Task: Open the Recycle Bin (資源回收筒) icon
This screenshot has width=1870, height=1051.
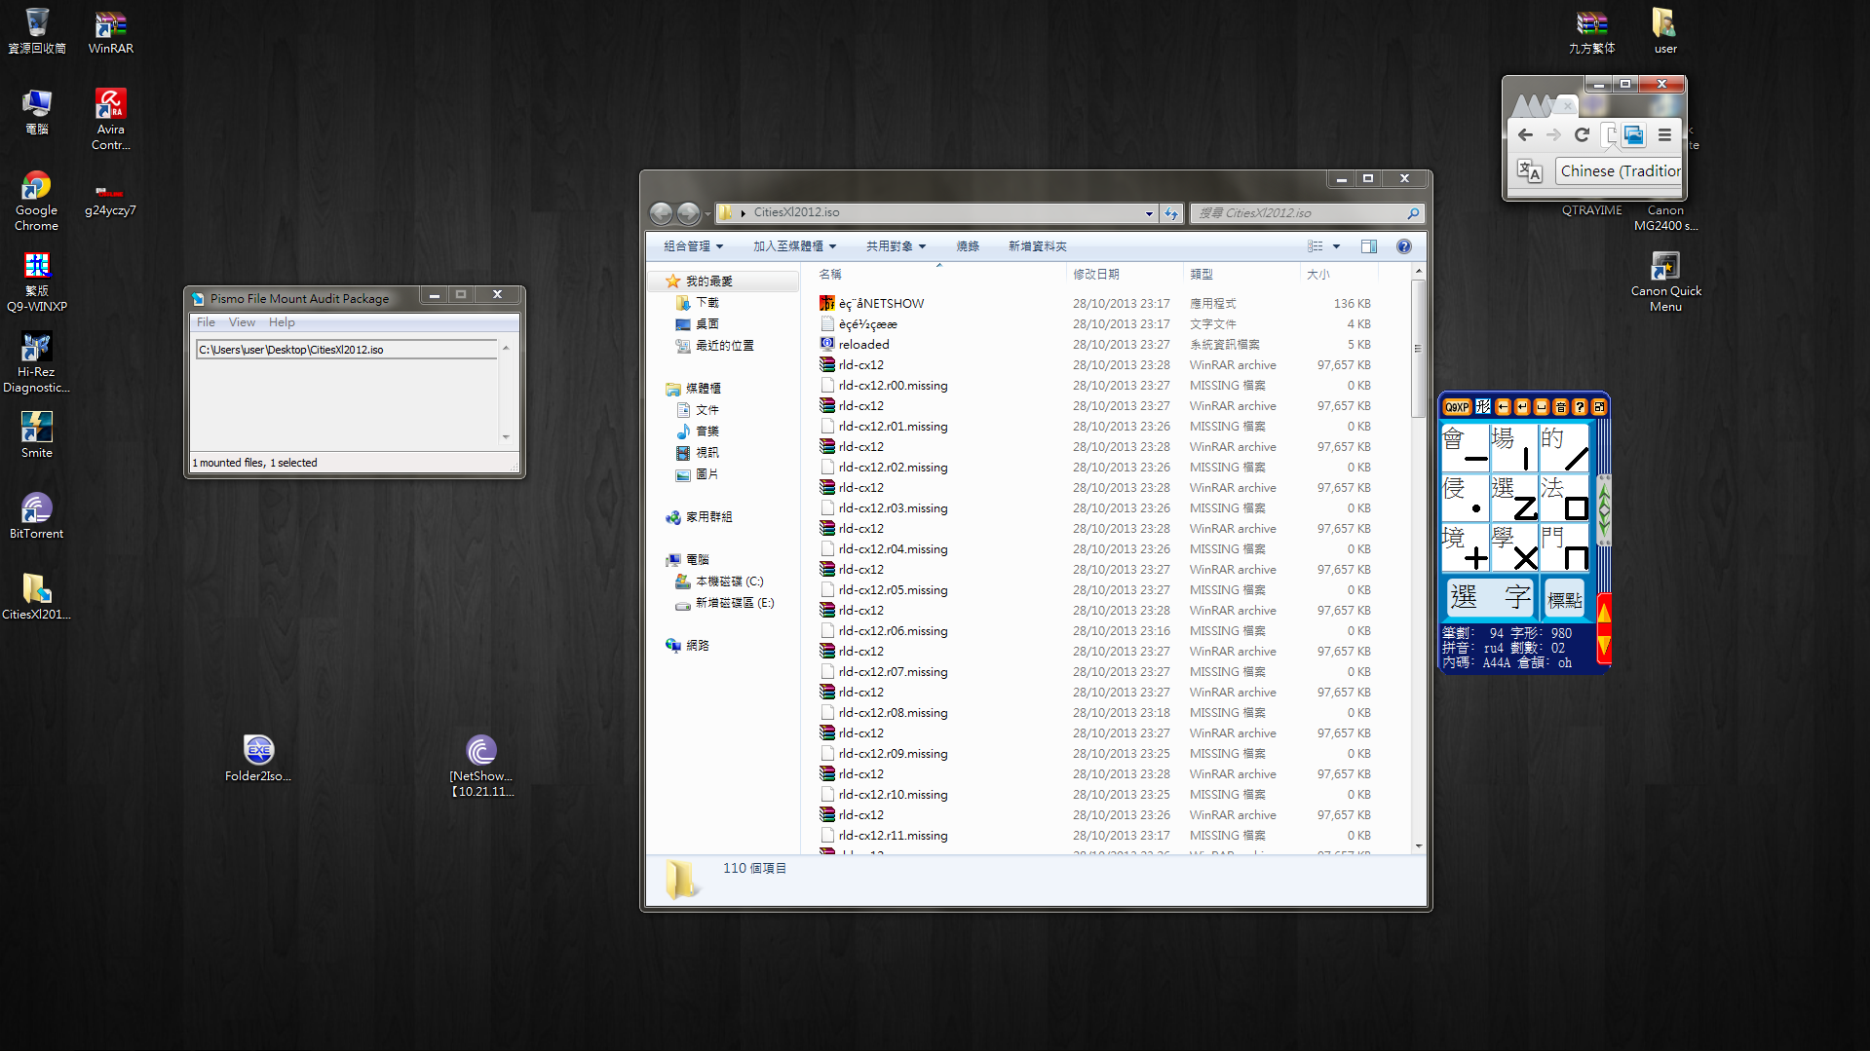Action: point(36,31)
